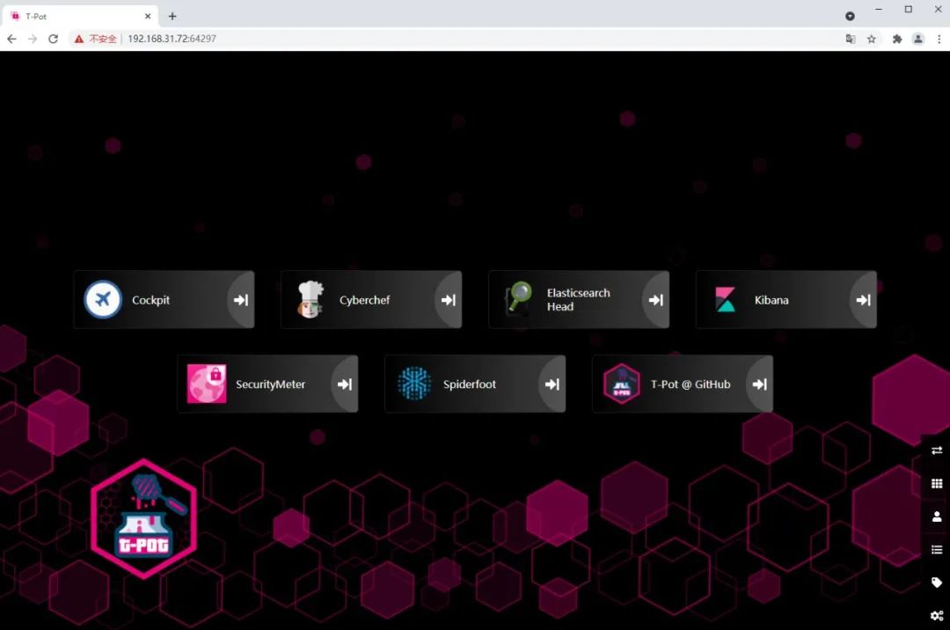Click the user profile icon in right sidebar
Screen dimensions: 950x630
click(937, 516)
